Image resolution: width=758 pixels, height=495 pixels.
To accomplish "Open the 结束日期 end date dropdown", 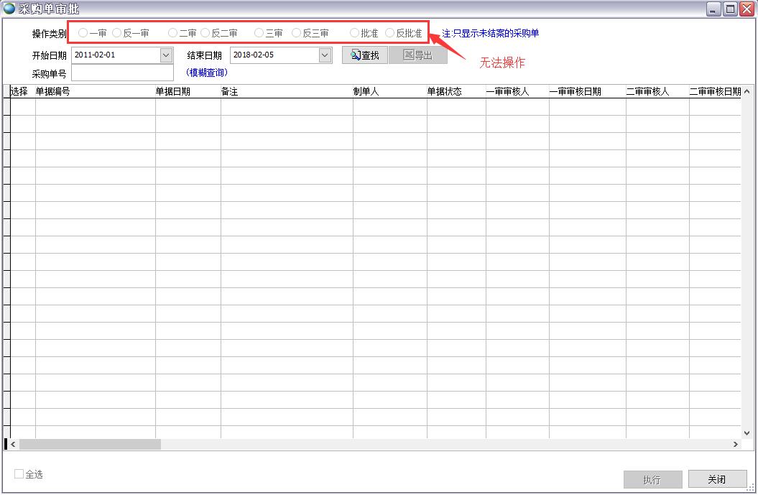I will point(323,55).
